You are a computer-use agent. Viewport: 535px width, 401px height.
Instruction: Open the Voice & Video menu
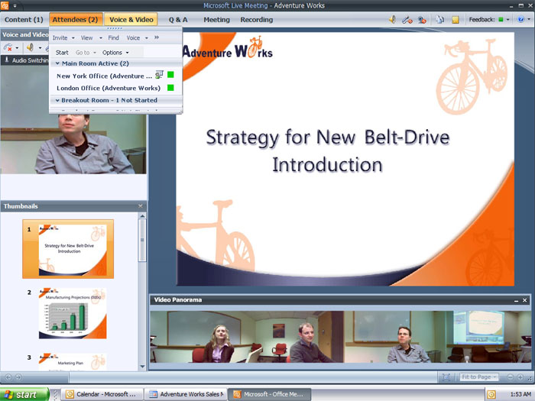pyautogui.click(x=131, y=20)
